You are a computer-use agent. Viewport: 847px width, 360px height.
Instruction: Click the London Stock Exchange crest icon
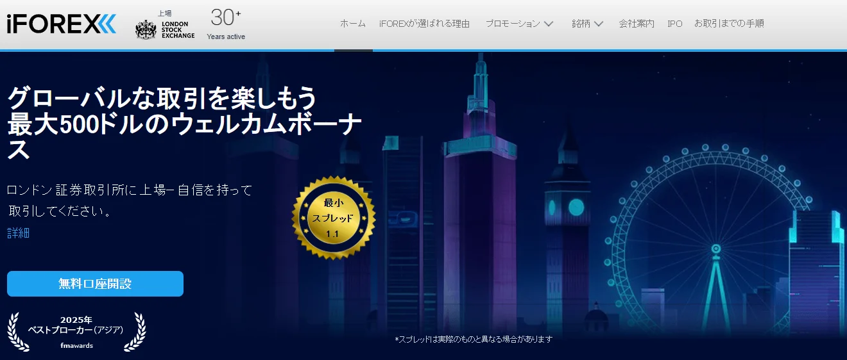pos(146,29)
